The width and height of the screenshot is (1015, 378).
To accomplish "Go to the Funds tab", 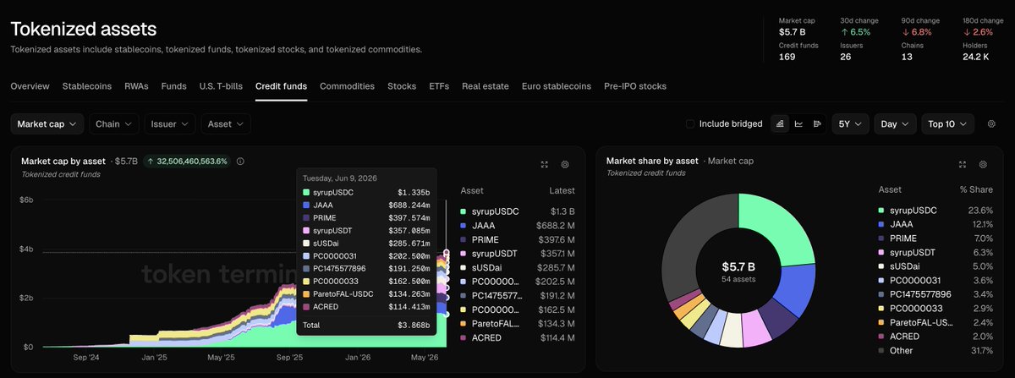I will (174, 86).
